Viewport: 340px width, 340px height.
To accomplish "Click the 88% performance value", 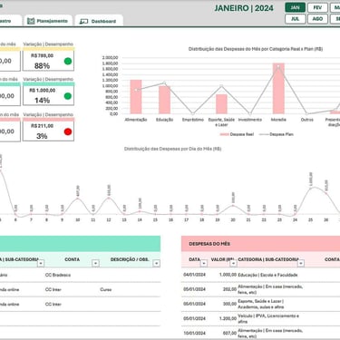I will coord(42,66).
